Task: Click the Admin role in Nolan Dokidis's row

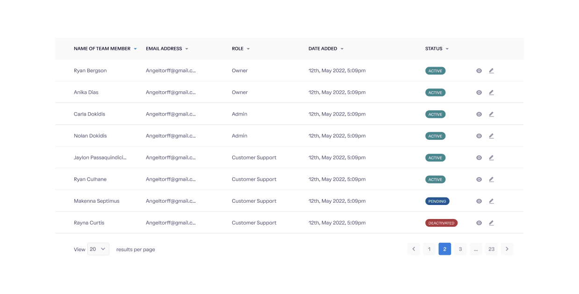Action: [x=240, y=136]
